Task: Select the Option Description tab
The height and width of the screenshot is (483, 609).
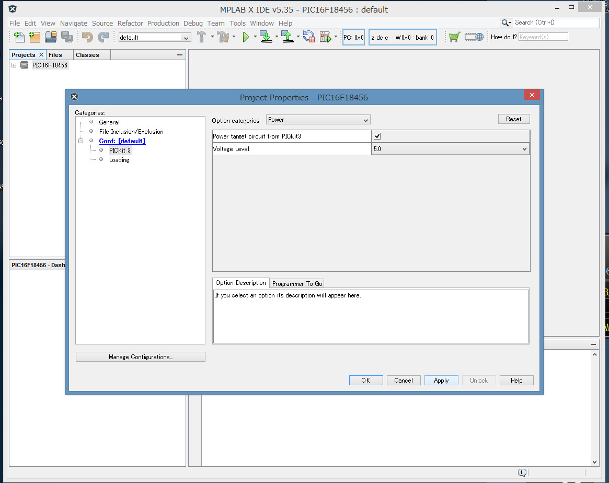Action: [240, 283]
